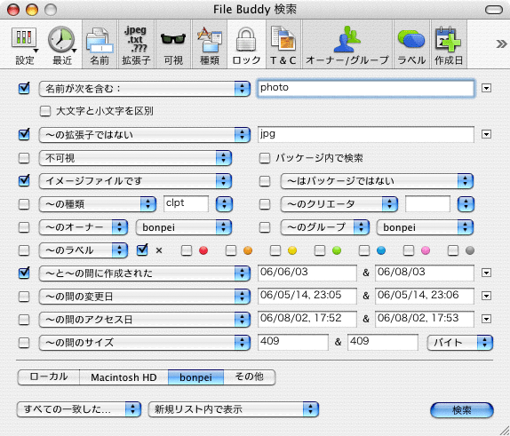
Task: Click the clpt file type field
Action: tap(186, 204)
